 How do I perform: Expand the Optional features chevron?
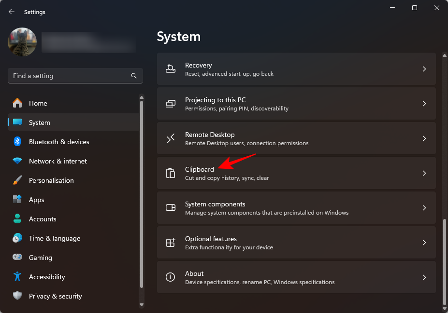[424, 243]
